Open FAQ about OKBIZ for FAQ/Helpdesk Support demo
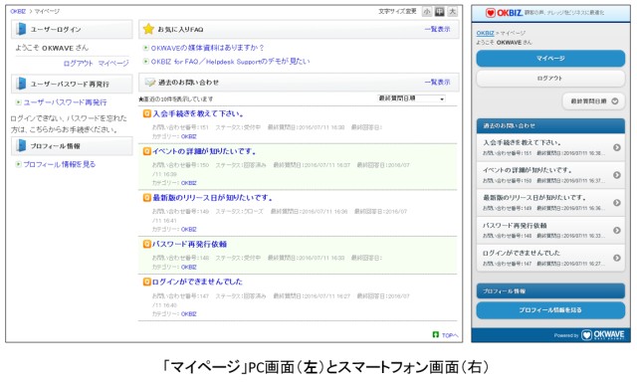The height and width of the screenshot is (382, 637). pyautogui.click(x=230, y=62)
